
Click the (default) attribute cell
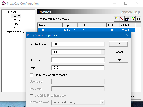pos(125,30)
